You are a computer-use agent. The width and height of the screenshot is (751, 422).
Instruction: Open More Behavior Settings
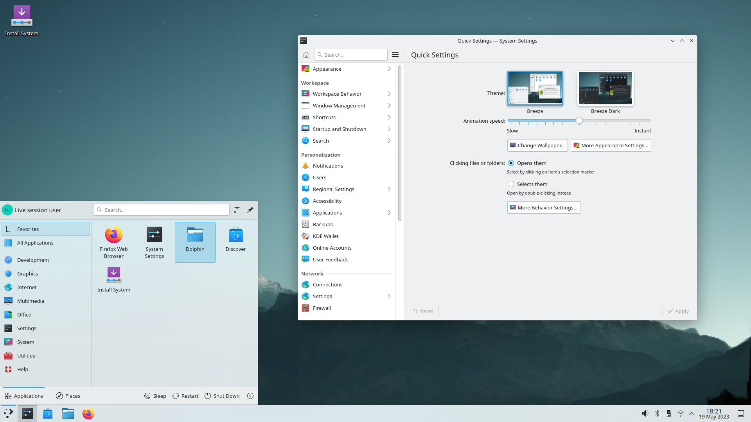point(544,207)
